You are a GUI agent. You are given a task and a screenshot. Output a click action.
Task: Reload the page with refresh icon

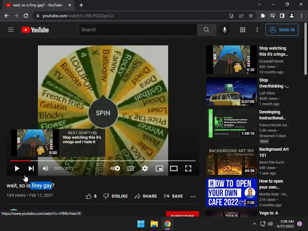coord(26,16)
